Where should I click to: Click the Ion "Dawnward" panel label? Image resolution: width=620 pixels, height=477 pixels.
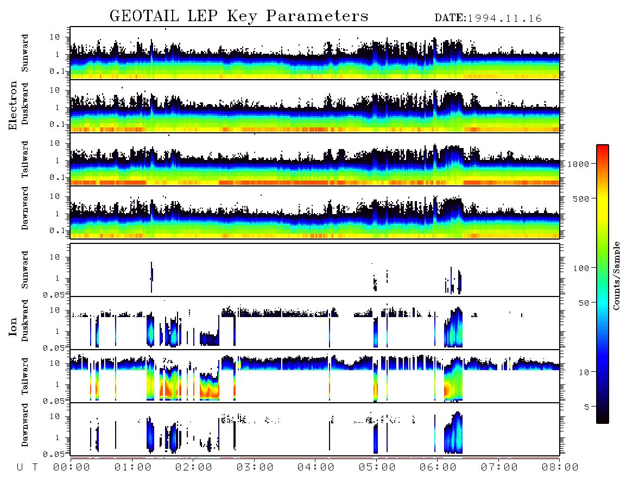tap(25, 425)
